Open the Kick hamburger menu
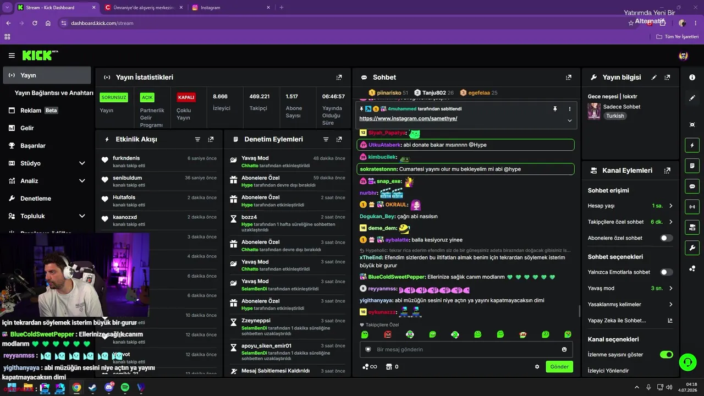This screenshot has height=396, width=704. coord(12,56)
